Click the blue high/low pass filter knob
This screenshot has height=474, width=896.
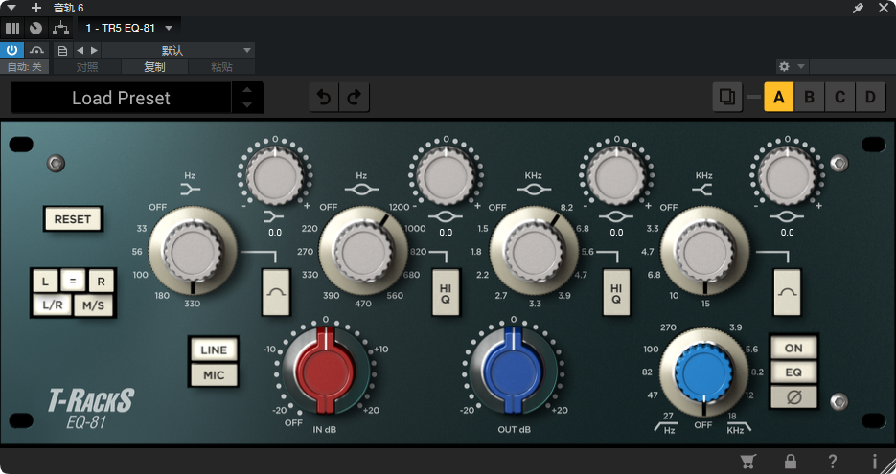pyautogui.click(x=703, y=372)
